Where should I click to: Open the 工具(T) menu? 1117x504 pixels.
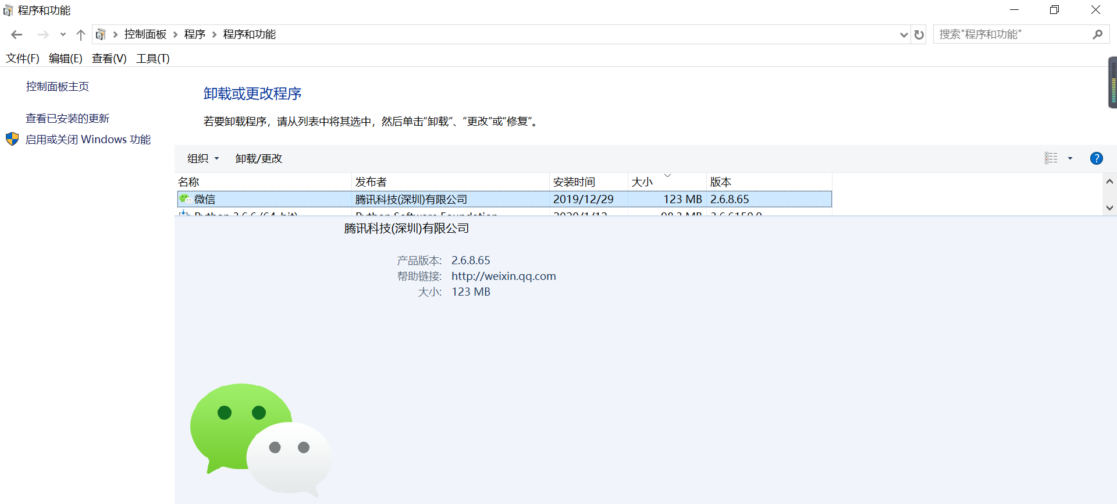[153, 58]
